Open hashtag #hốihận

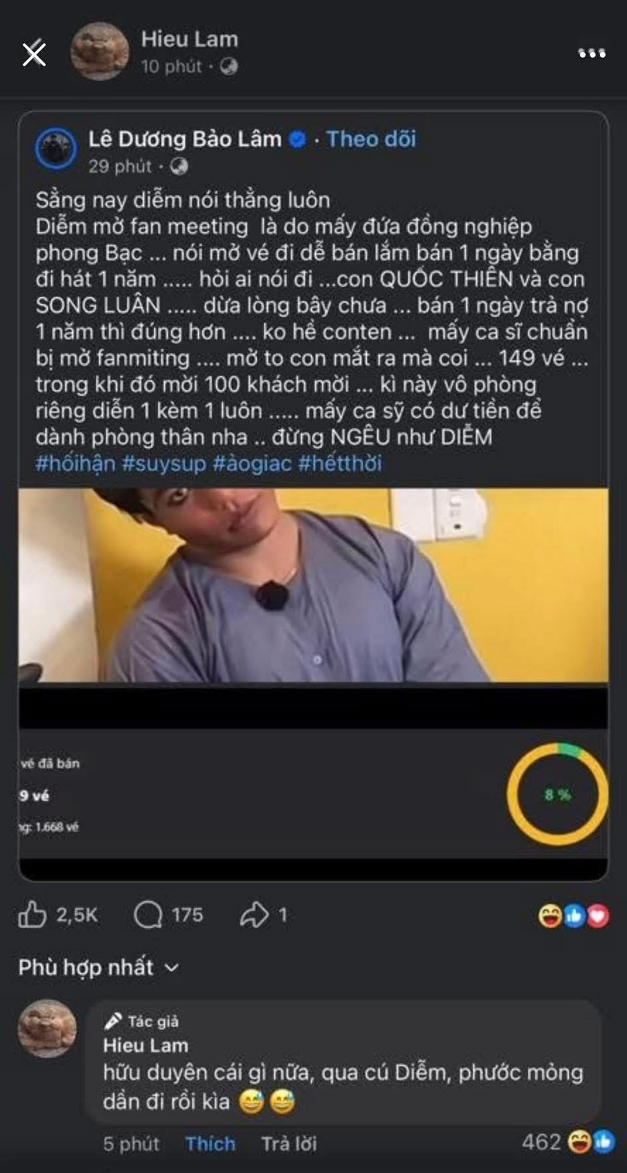click(x=75, y=463)
